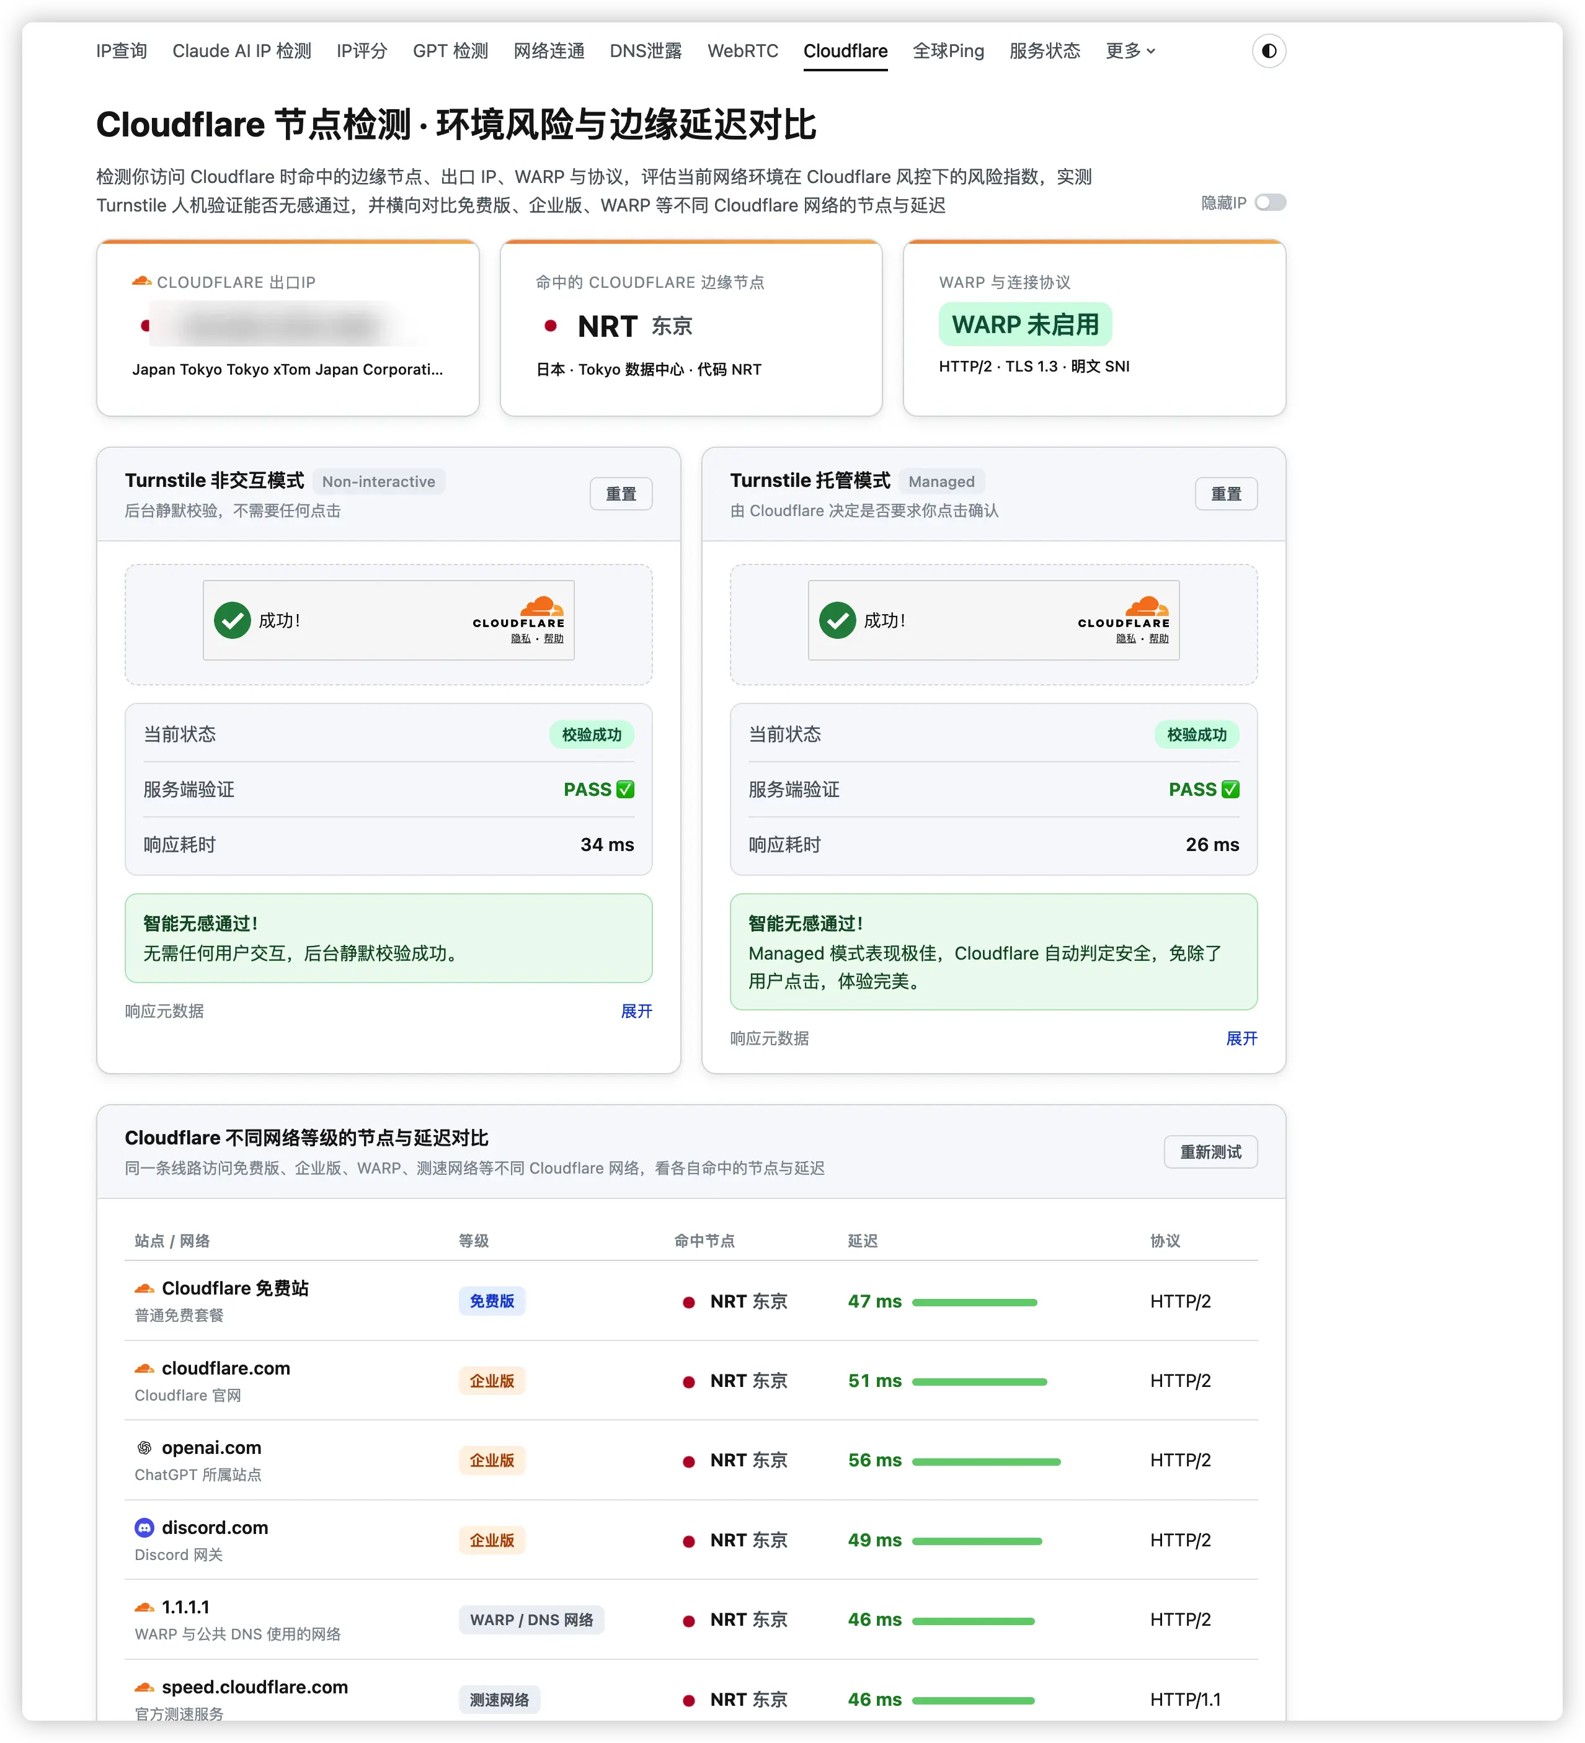Go to 全球Ping tab

click(948, 51)
